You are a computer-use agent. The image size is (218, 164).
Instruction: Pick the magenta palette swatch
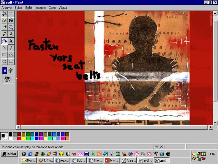coord(41,138)
